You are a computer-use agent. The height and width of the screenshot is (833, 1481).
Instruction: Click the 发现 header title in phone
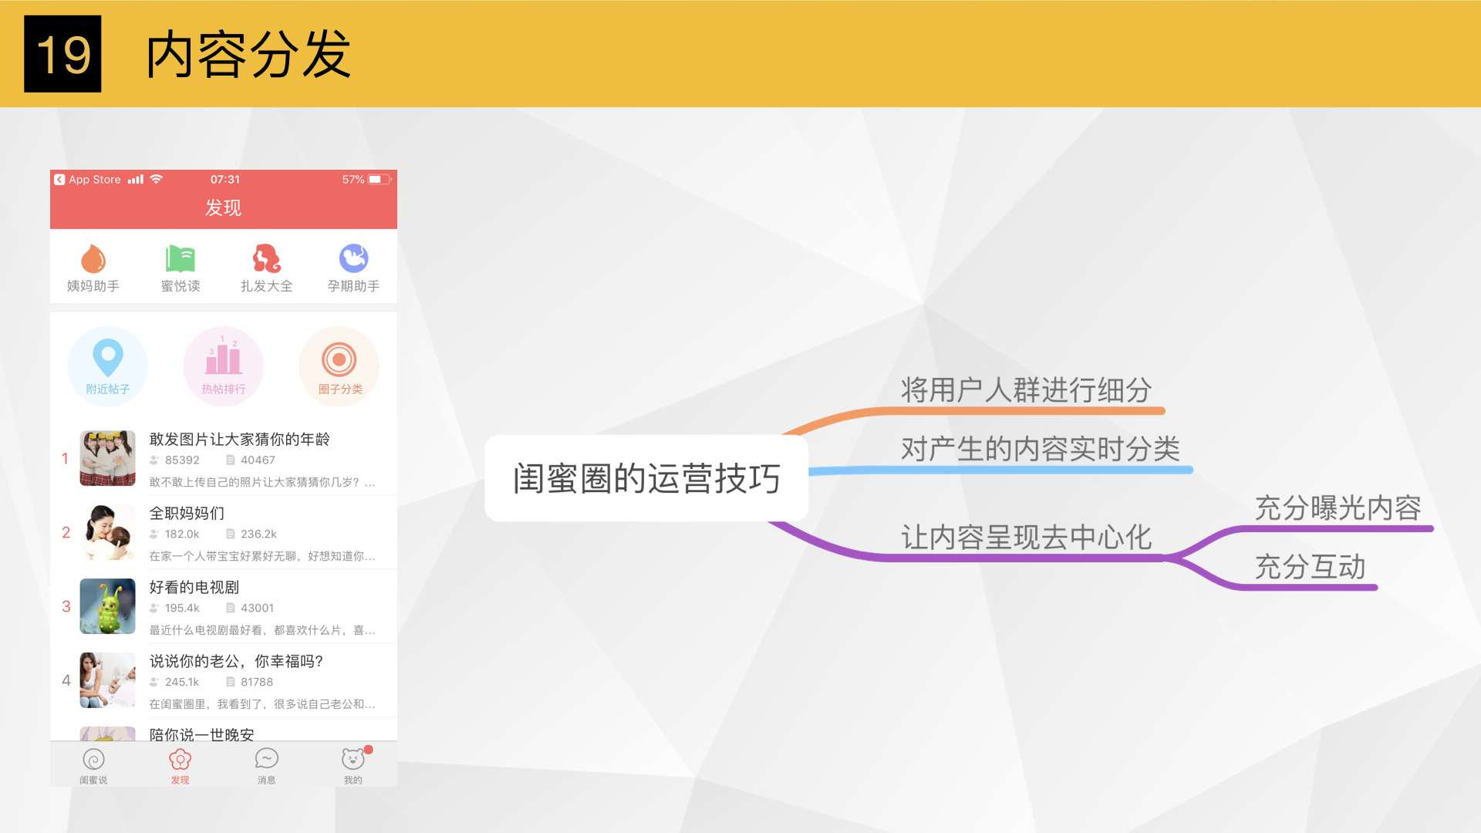coord(223,207)
